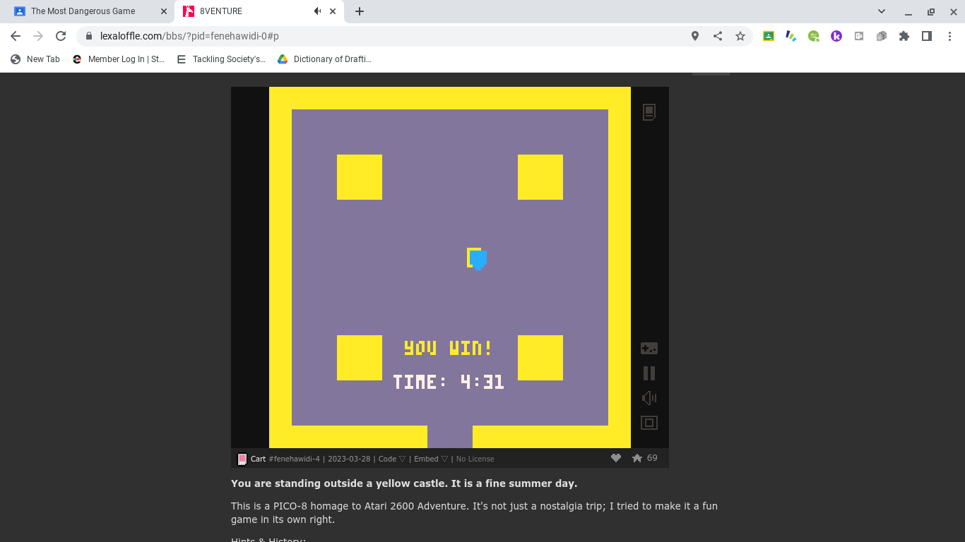The width and height of the screenshot is (965, 542).
Task: Open the grey Office extension icon
Action: point(859,36)
